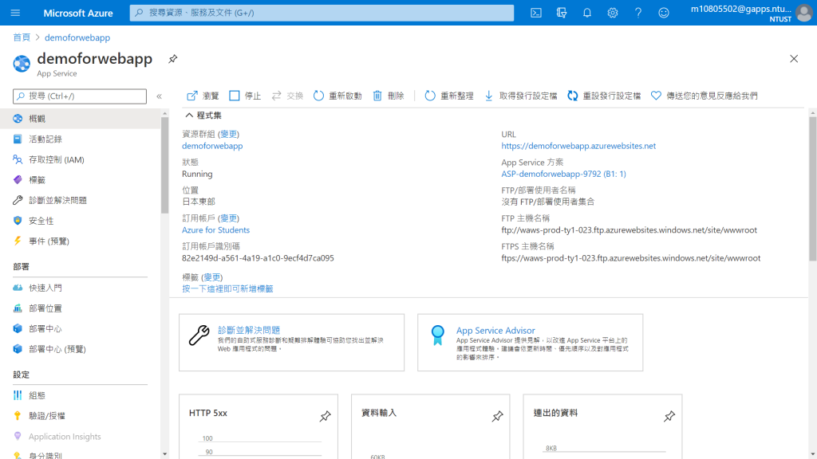Open the help question mark icon
Viewport: 817px width, 459px height.
click(637, 13)
